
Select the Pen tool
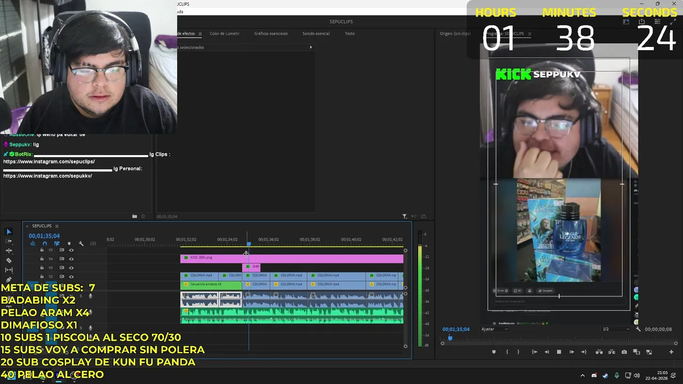click(x=9, y=279)
